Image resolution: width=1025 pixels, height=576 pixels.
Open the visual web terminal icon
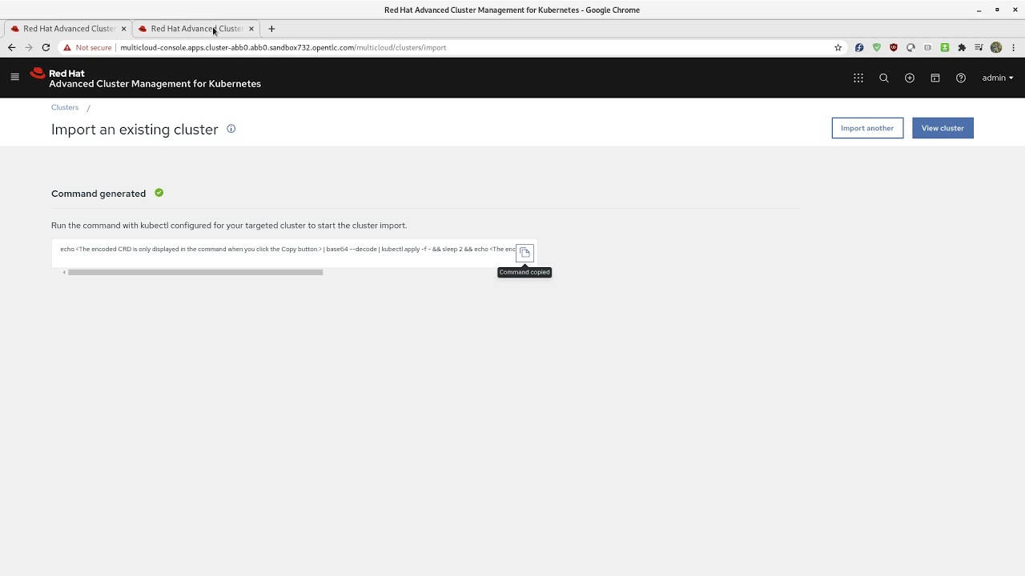[935, 78]
